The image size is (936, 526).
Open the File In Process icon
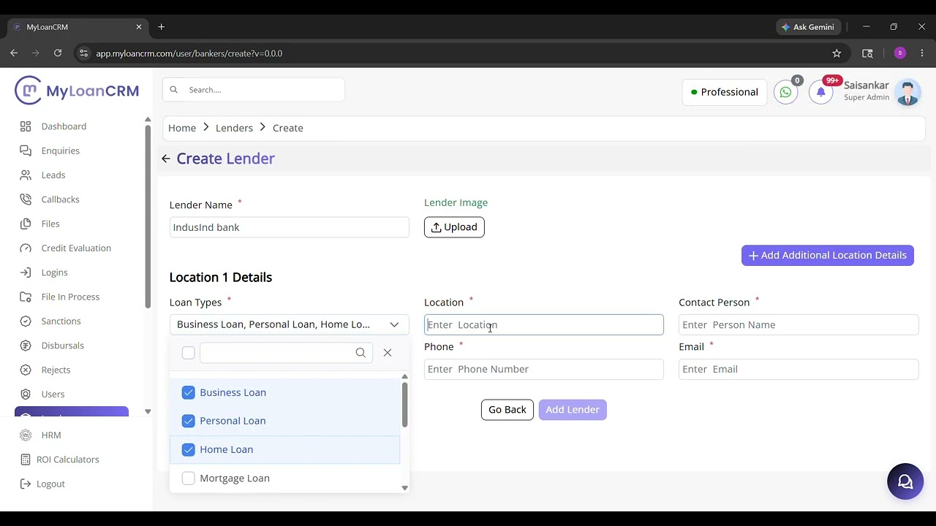click(26, 297)
